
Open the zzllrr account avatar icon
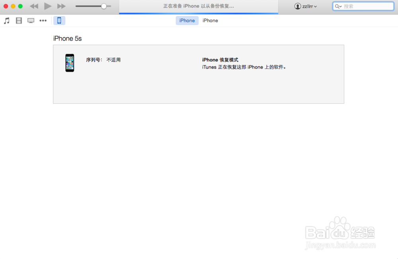[298, 6]
